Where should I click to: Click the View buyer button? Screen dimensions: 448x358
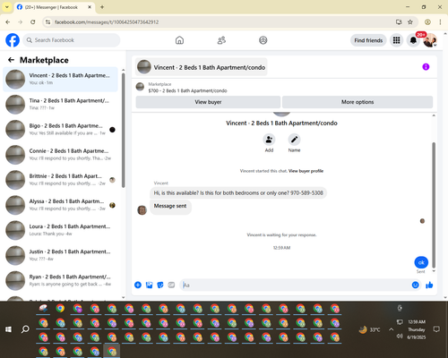208,102
